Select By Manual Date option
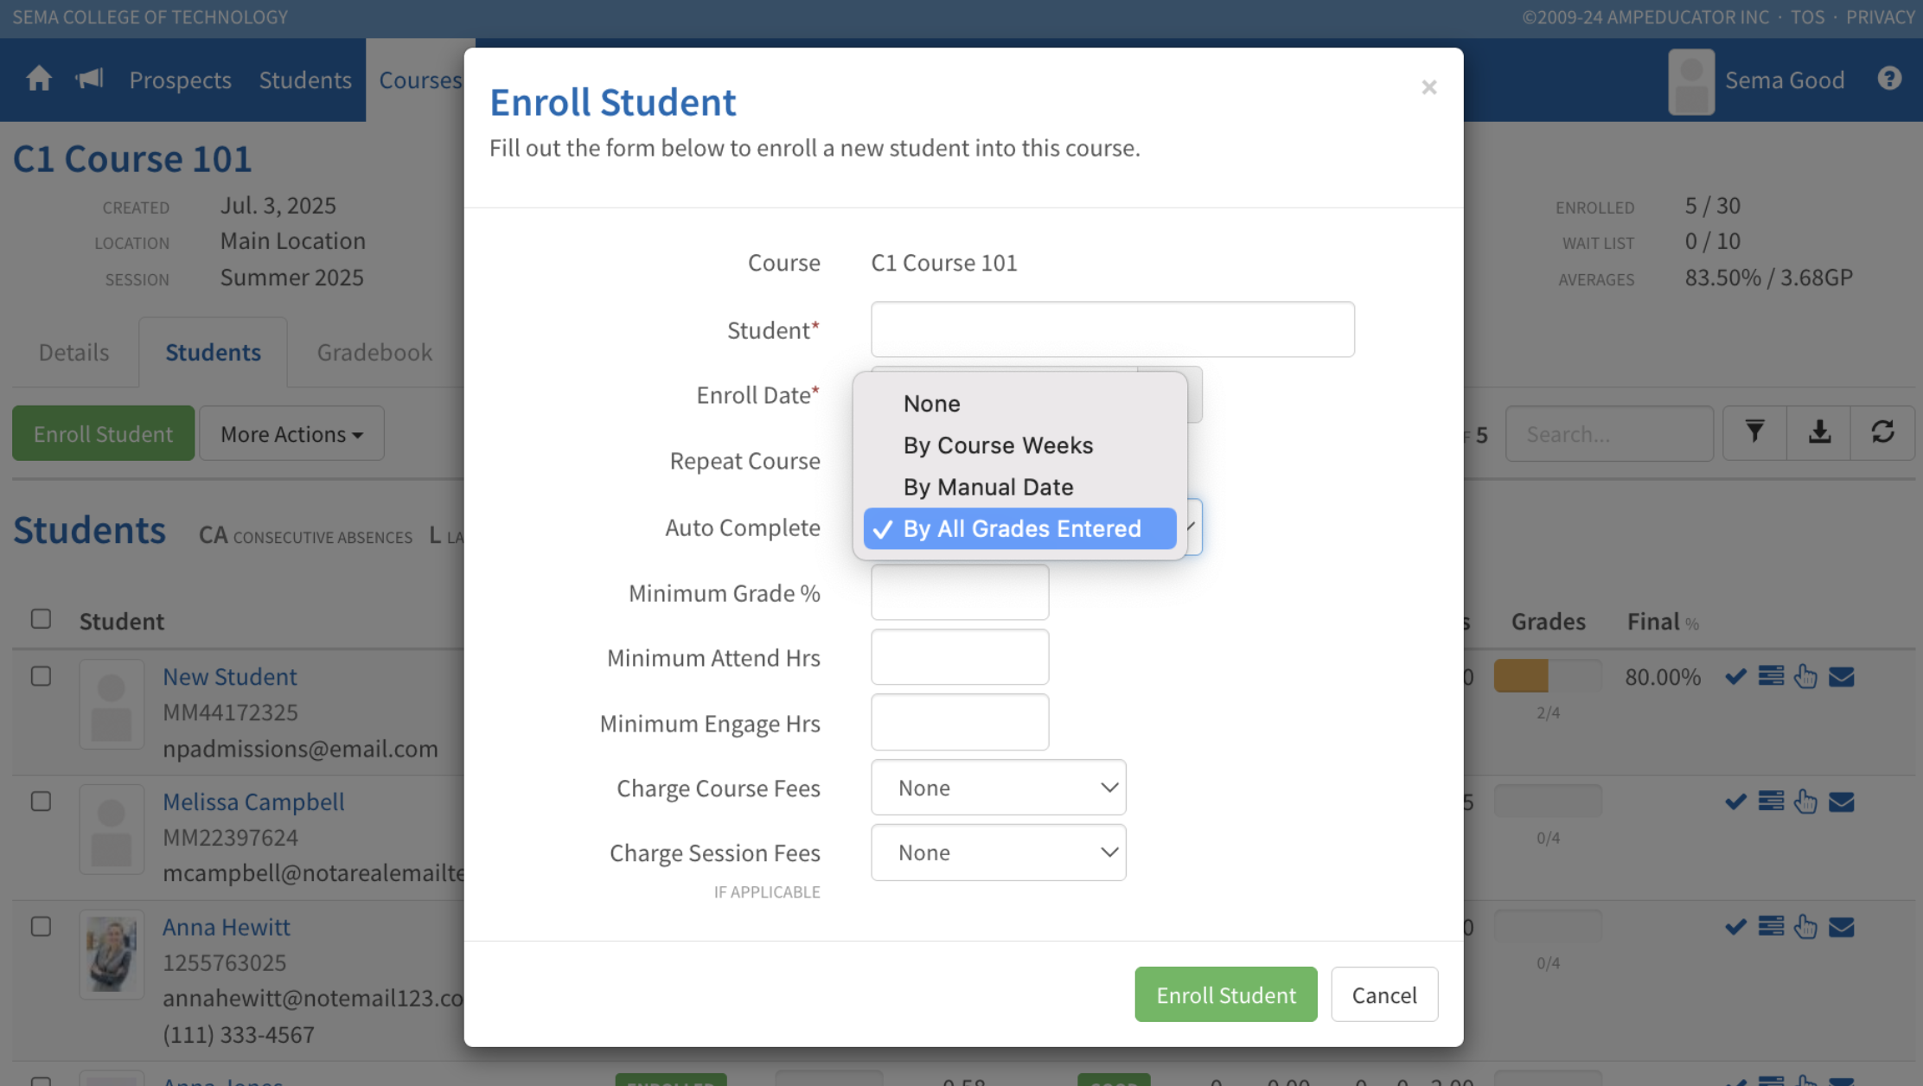This screenshot has height=1086, width=1923. [988, 487]
